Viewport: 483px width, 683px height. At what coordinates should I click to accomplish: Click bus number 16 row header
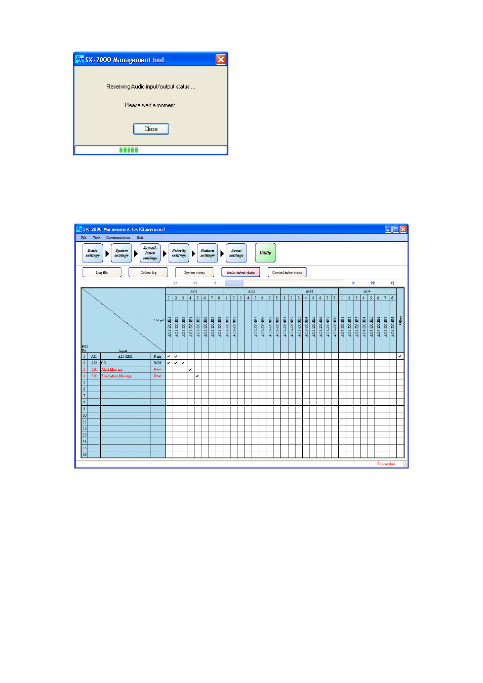click(x=85, y=455)
